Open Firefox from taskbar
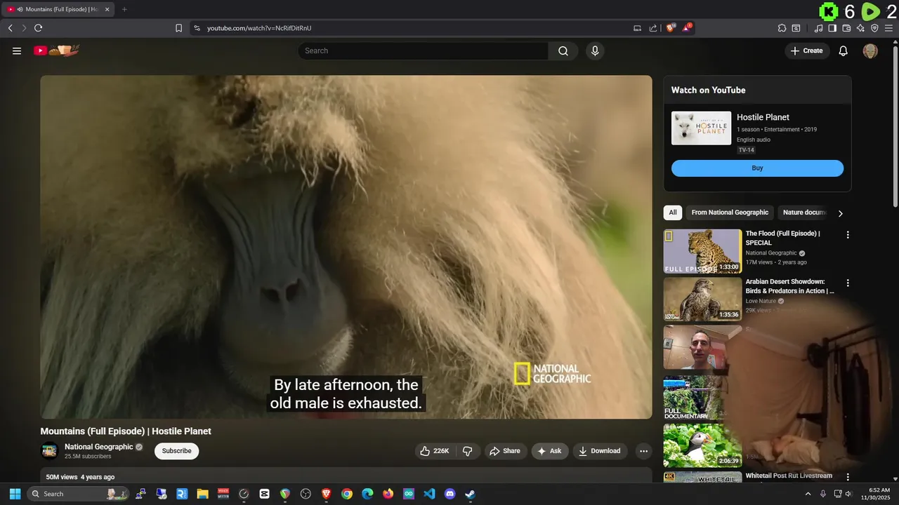The height and width of the screenshot is (505, 899). pos(388,494)
